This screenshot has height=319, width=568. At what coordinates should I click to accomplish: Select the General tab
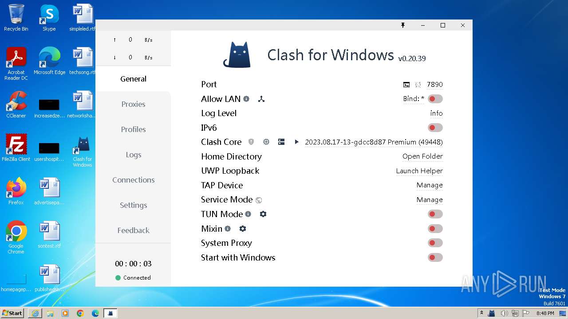point(133,79)
